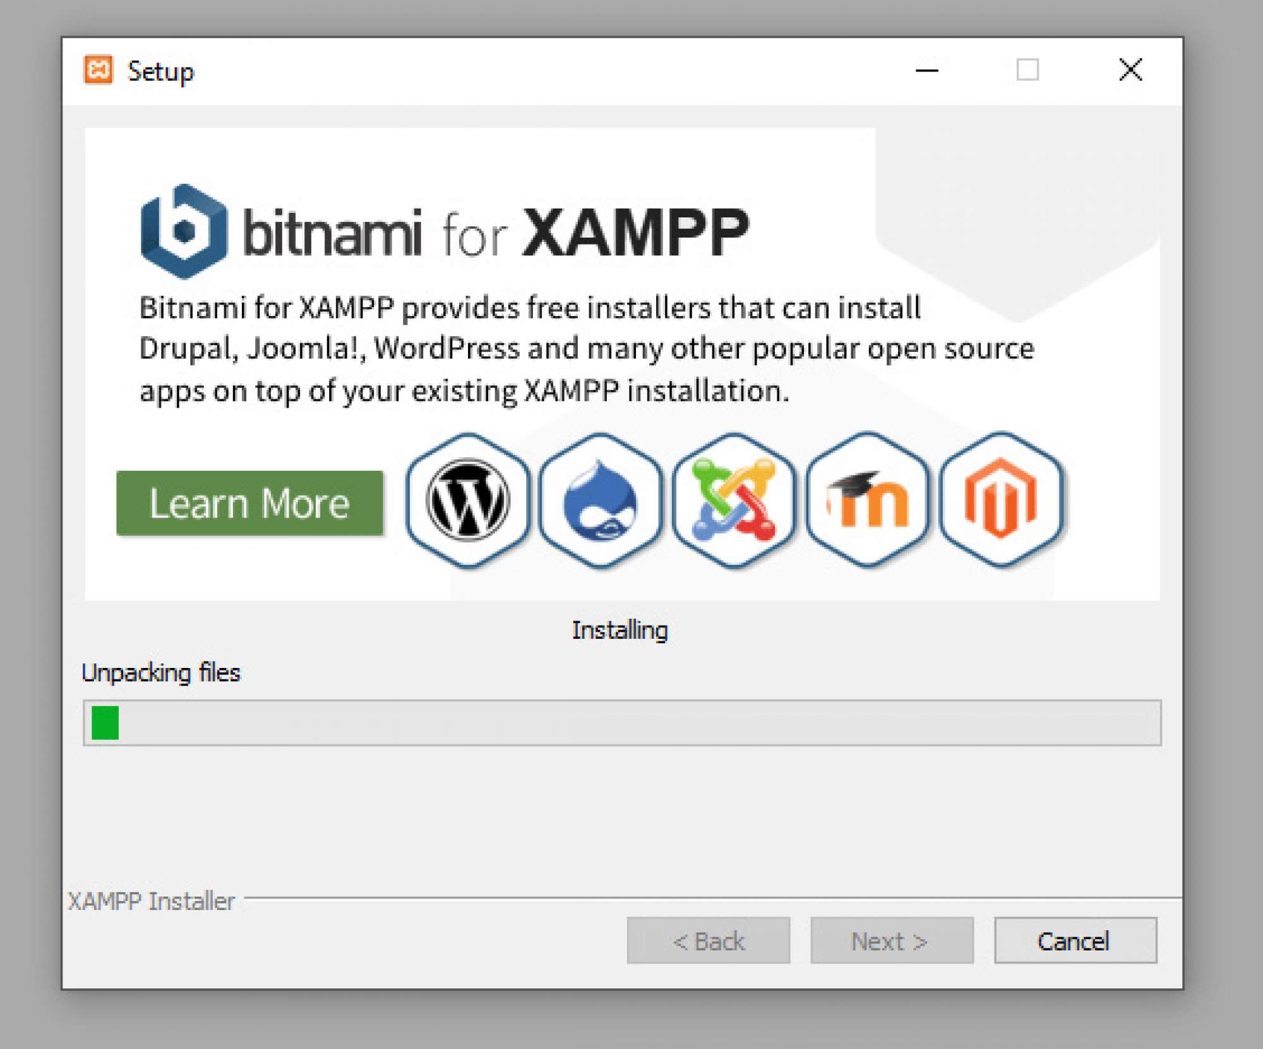Viewport: 1263px width, 1049px height.
Task: Minimize the Setup window
Action: (926, 70)
